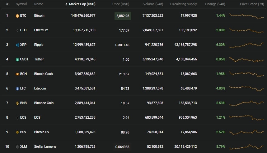Sort table by Volume (24h) header
The width and height of the screenshot is (267, 153).
tap(153, 4)
